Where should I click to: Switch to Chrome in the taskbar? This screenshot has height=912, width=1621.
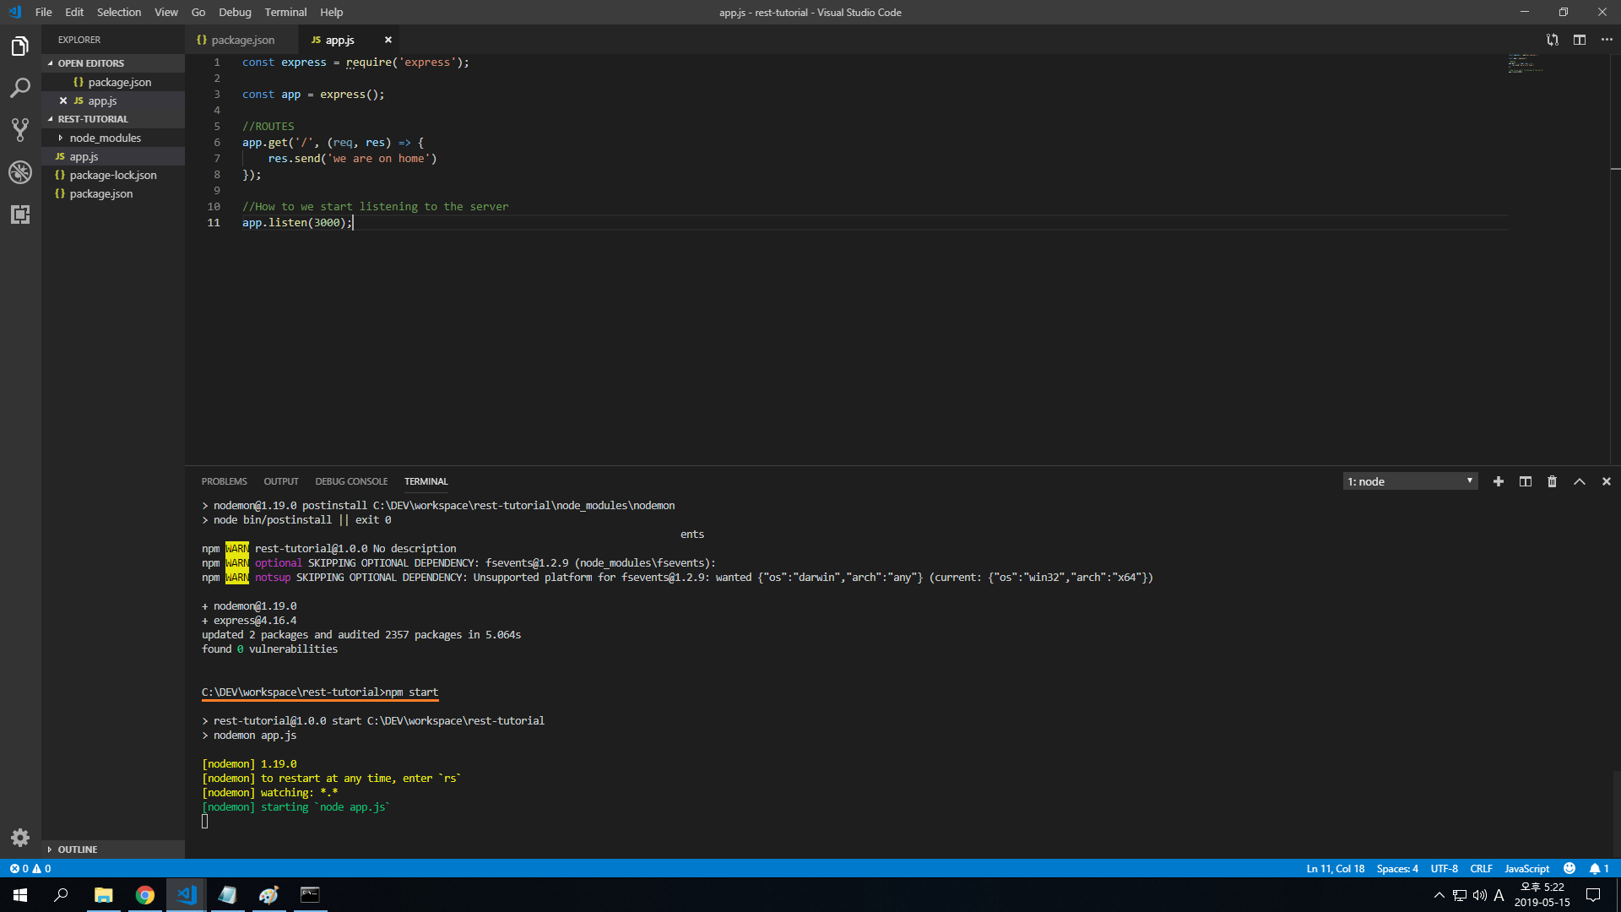[x=145, y=895]
